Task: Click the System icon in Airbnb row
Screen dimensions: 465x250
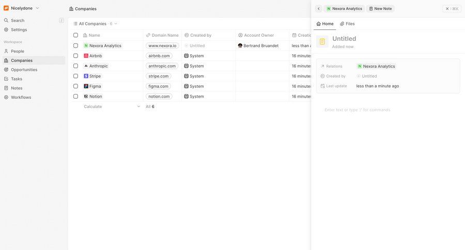Action: pos(186,56)
